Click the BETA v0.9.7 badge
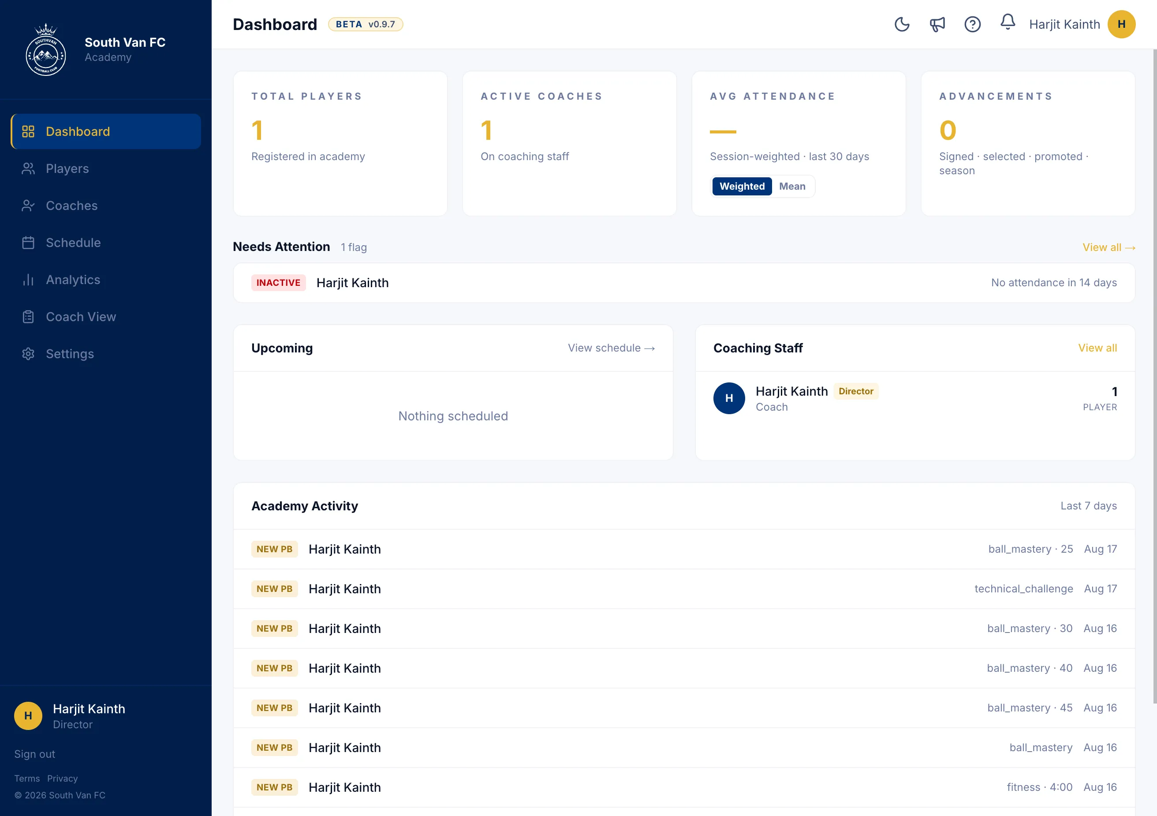 coord(366,24)
